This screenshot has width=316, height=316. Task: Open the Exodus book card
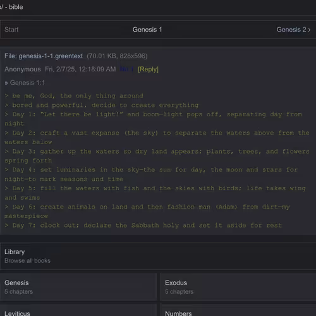(238, 287)
